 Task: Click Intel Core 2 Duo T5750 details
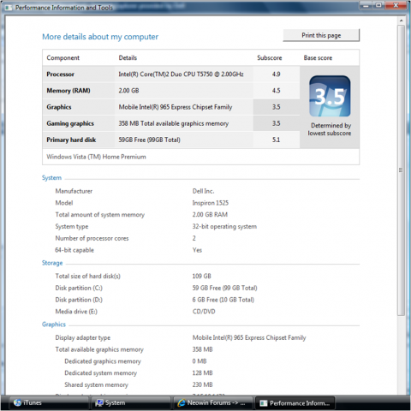(x=181, y=74)
